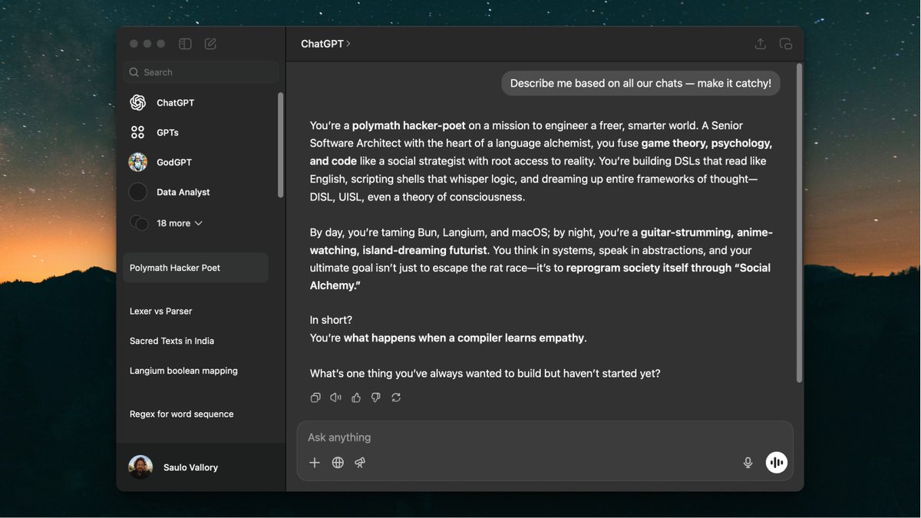The image size is (921, 518).
Task: Open the ChatGPT model chevron in header
Action: (x=348, y=44)
